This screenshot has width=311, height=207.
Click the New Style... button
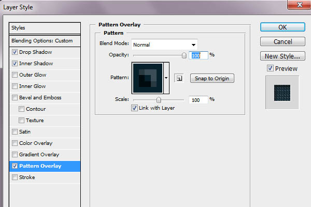pyautogui.click(x=282, y=56)
